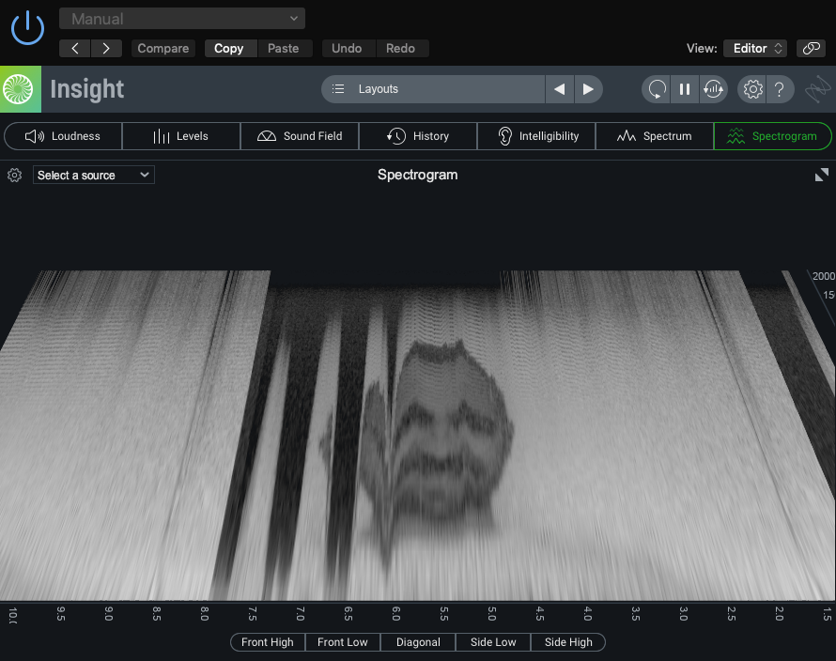This screenshot has width=836, height=661.
Task: Open the help question mark icon
Action: (780, 89)
